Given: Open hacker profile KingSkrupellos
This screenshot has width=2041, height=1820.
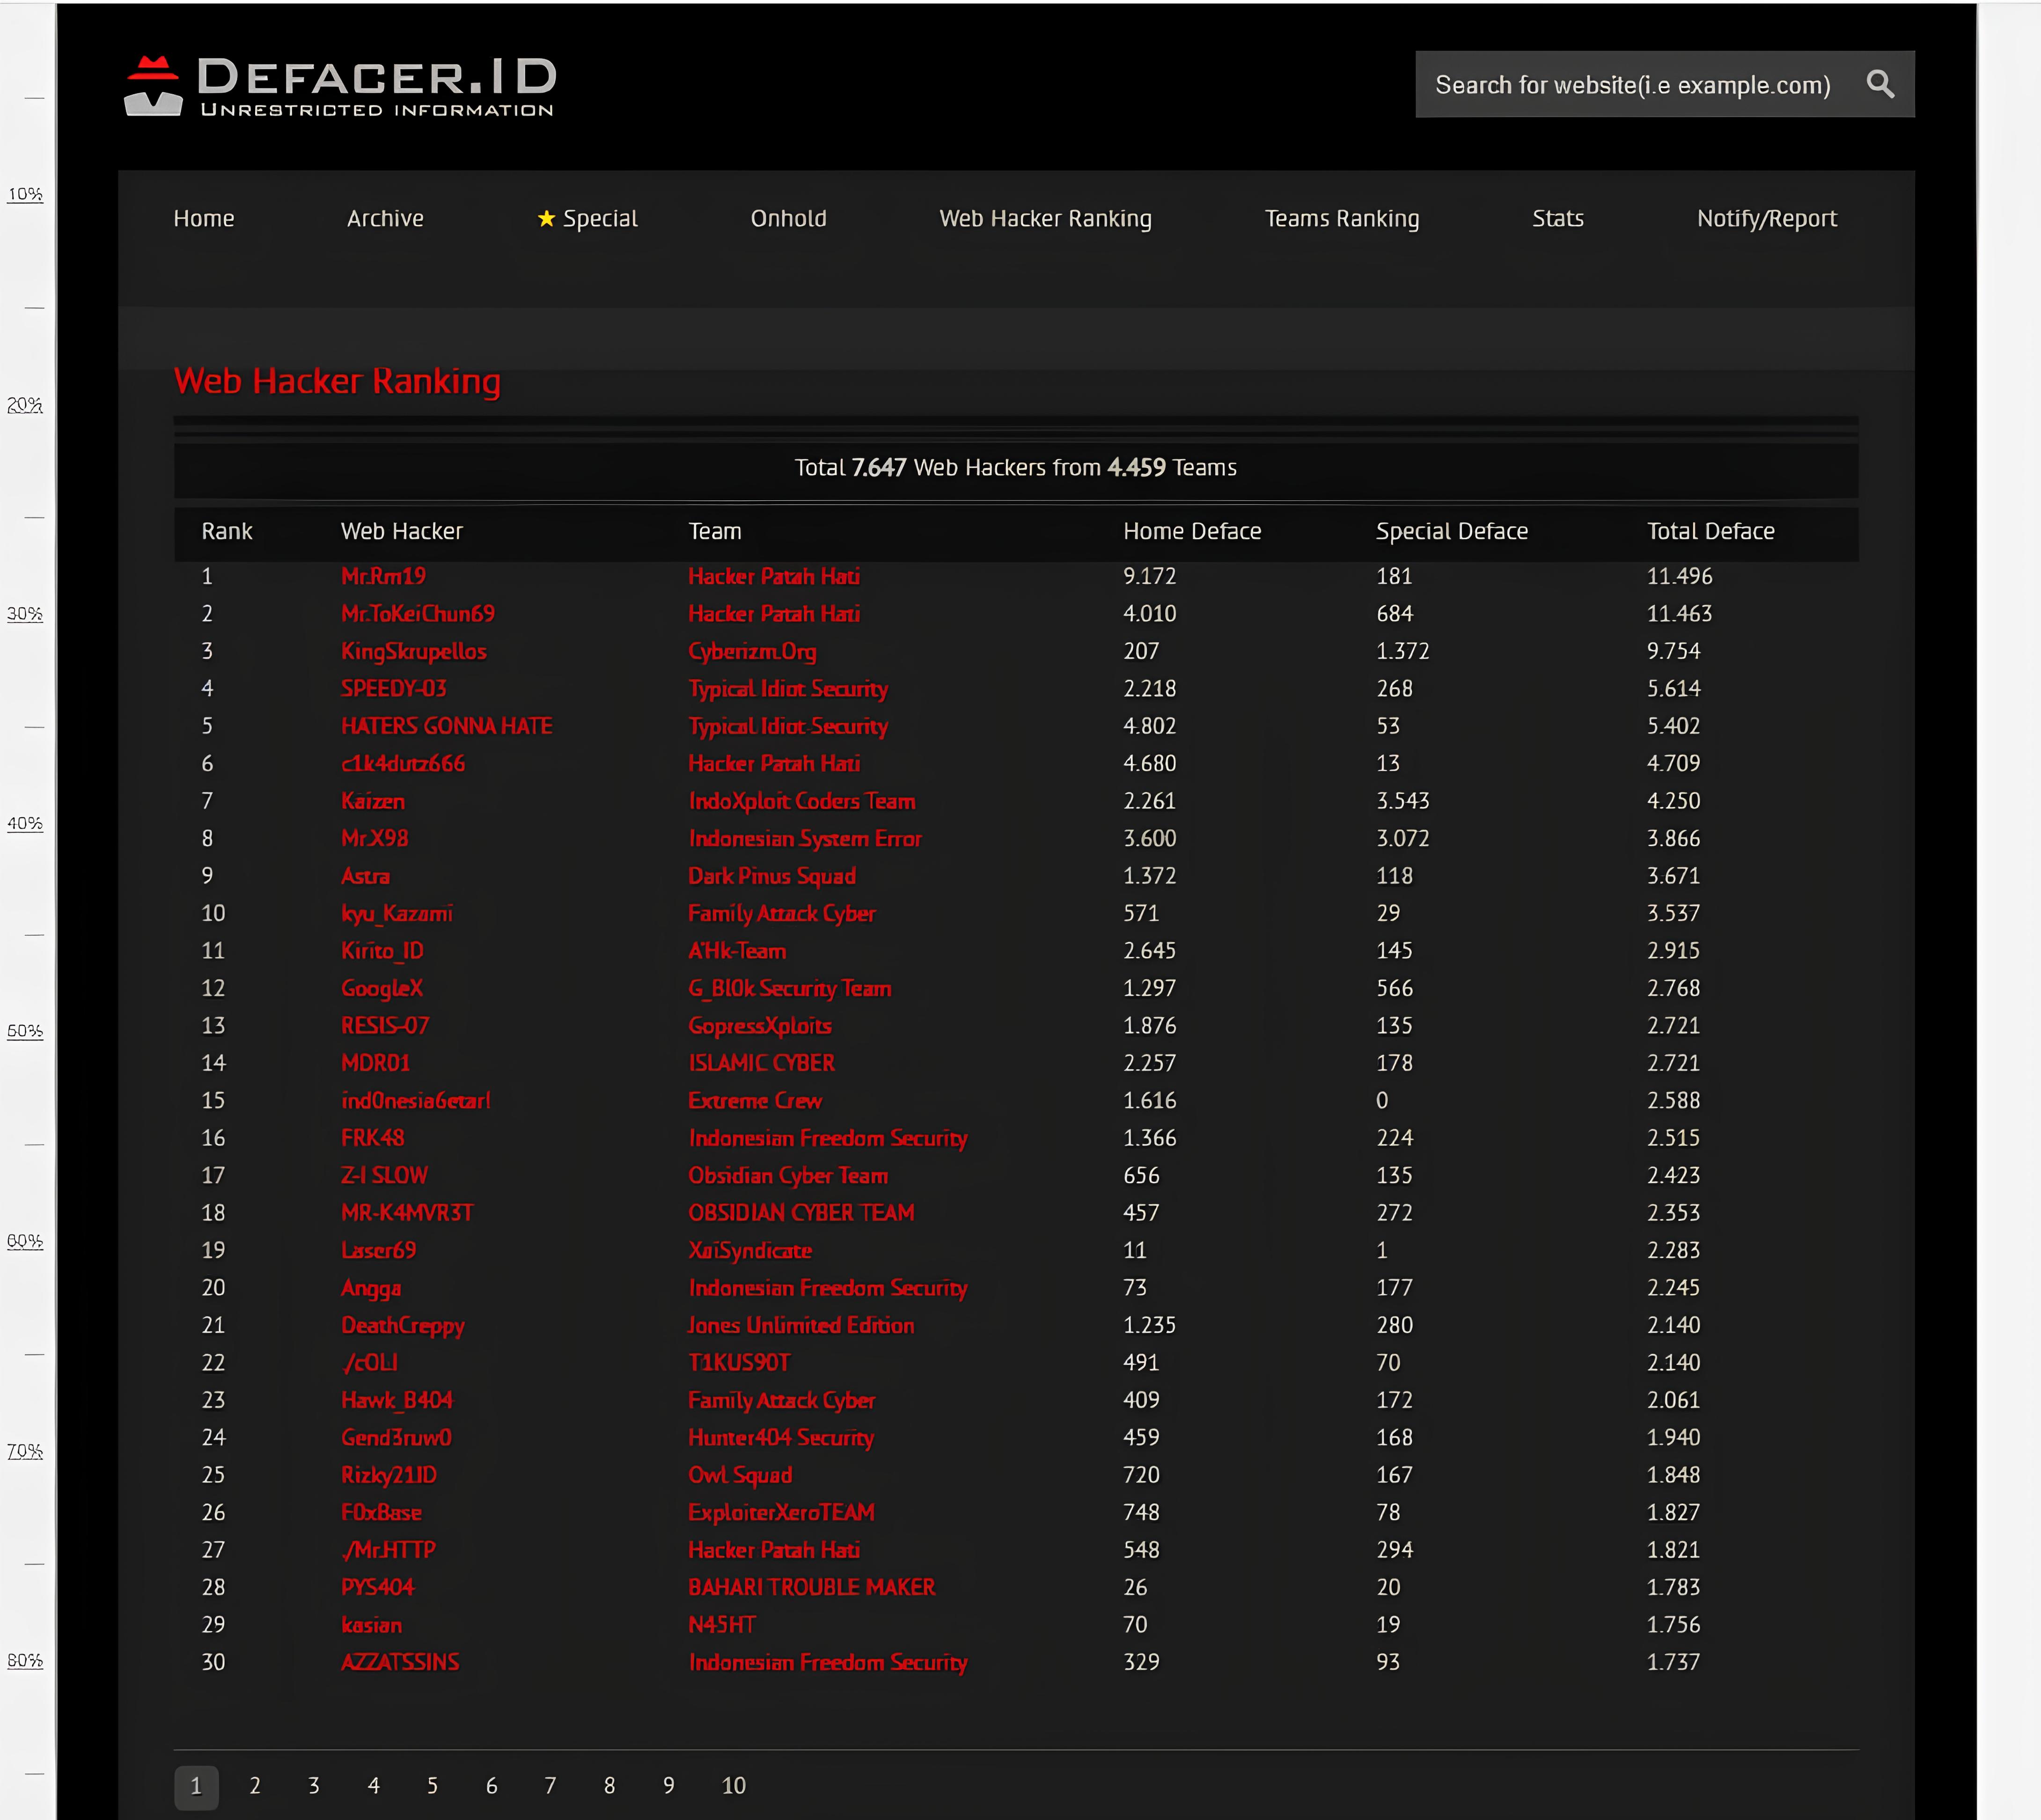Looking at the screenshot, I should (413, 651).
